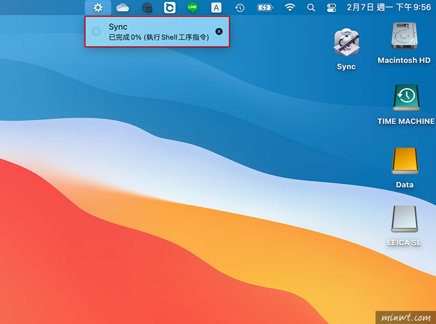Open the Automator gear menu bar icon
Screen dimensions: 436x324
pyautogui.click(x=98, y=8)
